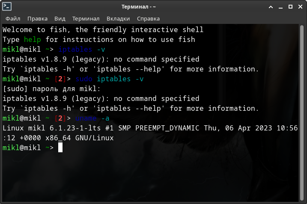307x204 pixels.
Task: Click the "Welcome to fish" greeting line
Action: click(103, 30)
